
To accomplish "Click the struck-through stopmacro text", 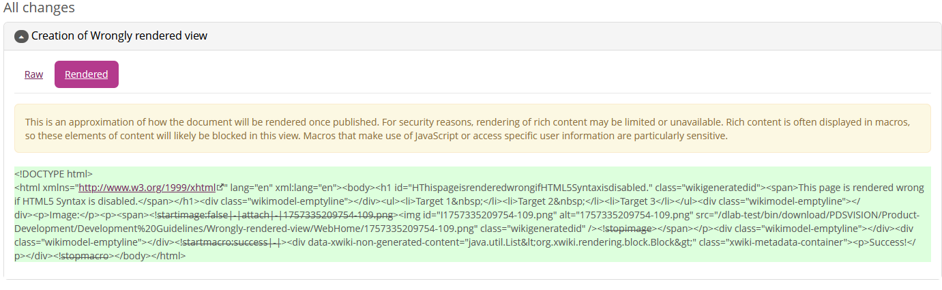I will pyautogui.click(x=85, y=256).
